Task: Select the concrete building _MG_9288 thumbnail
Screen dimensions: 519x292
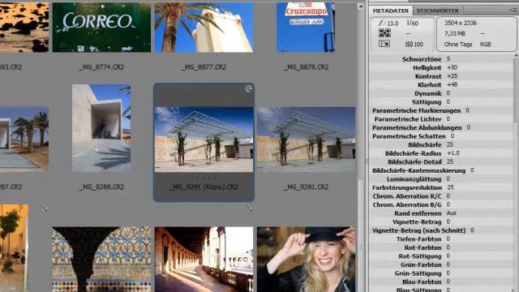Action: [101, 128]
